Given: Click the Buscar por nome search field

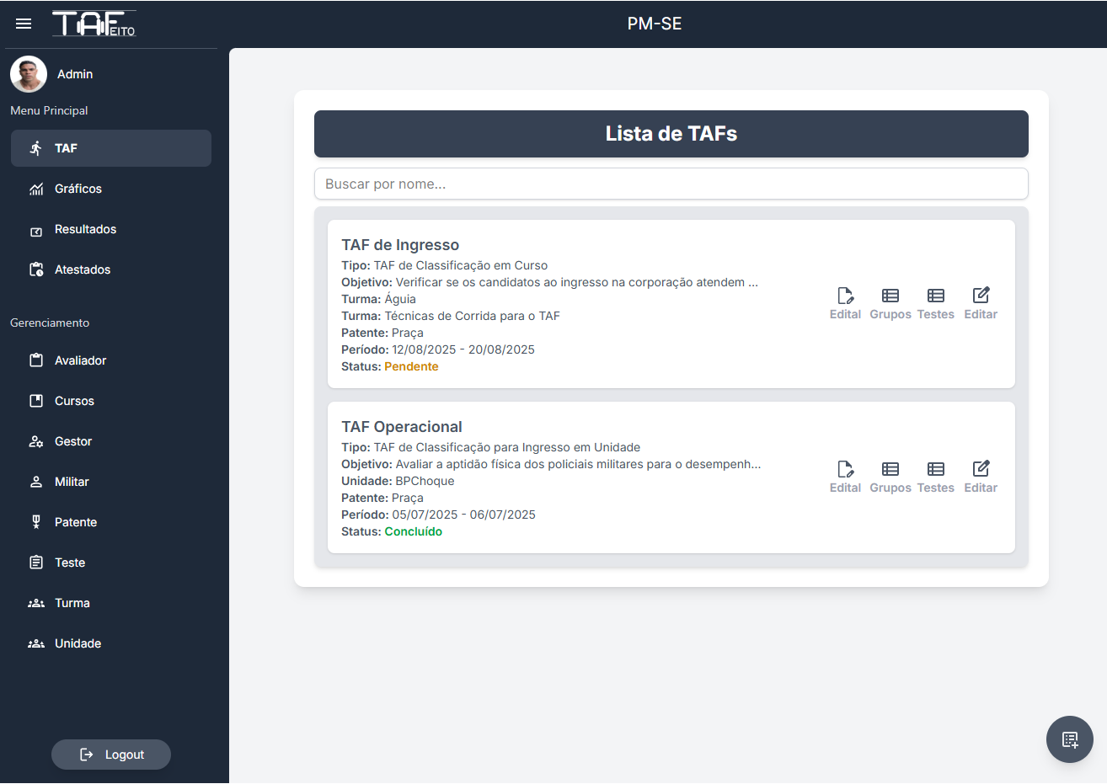Looking at the screenshot, I should point(671,184).
